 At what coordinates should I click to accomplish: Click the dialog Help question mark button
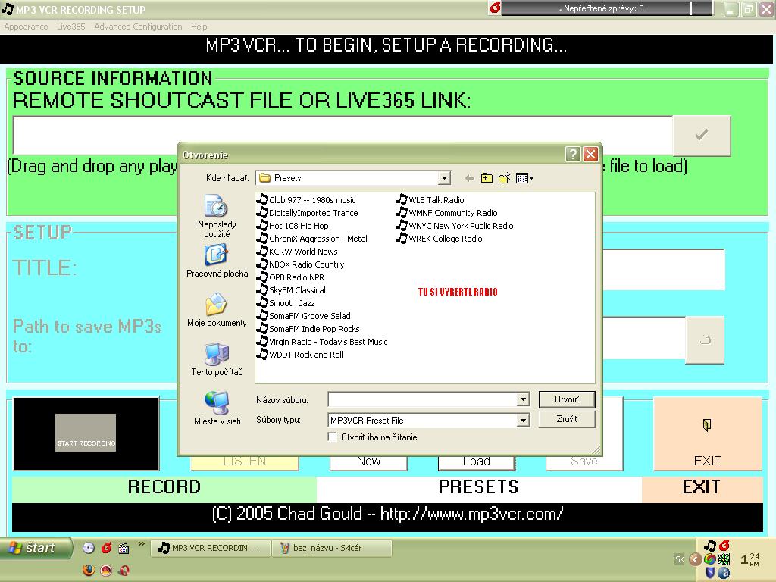point(573,155)
